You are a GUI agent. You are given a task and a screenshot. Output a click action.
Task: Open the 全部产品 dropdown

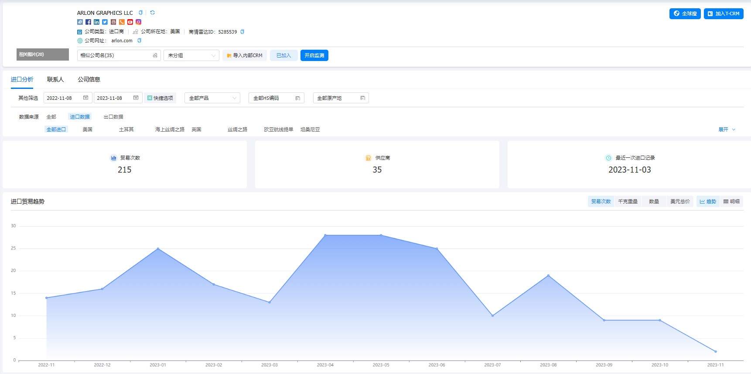(x=212, y=98)
